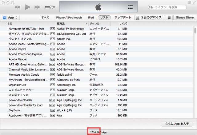
Task: Adjust the volume slider knob
Action: [51, 7]
